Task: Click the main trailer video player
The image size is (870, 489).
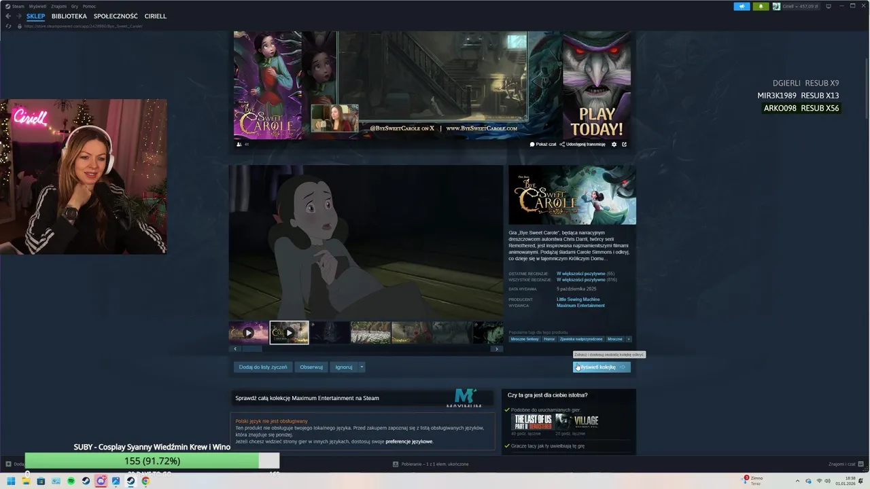Action: click(x=366, y=242)
